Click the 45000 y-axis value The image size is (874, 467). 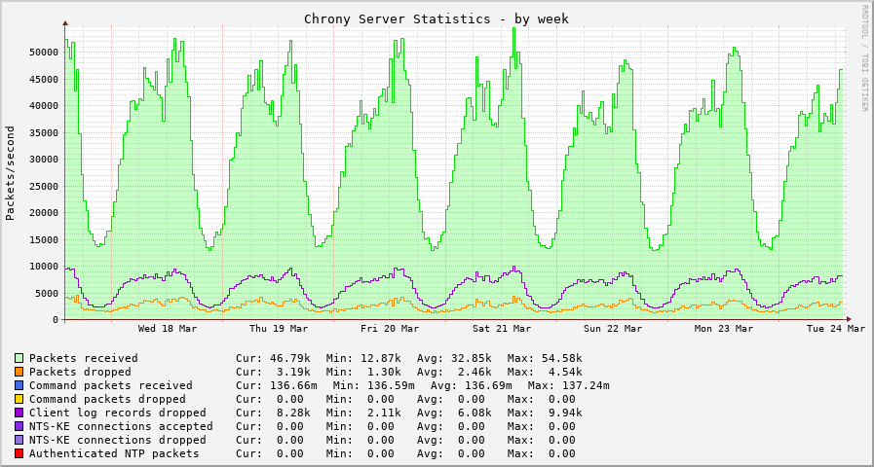[44, 79]
